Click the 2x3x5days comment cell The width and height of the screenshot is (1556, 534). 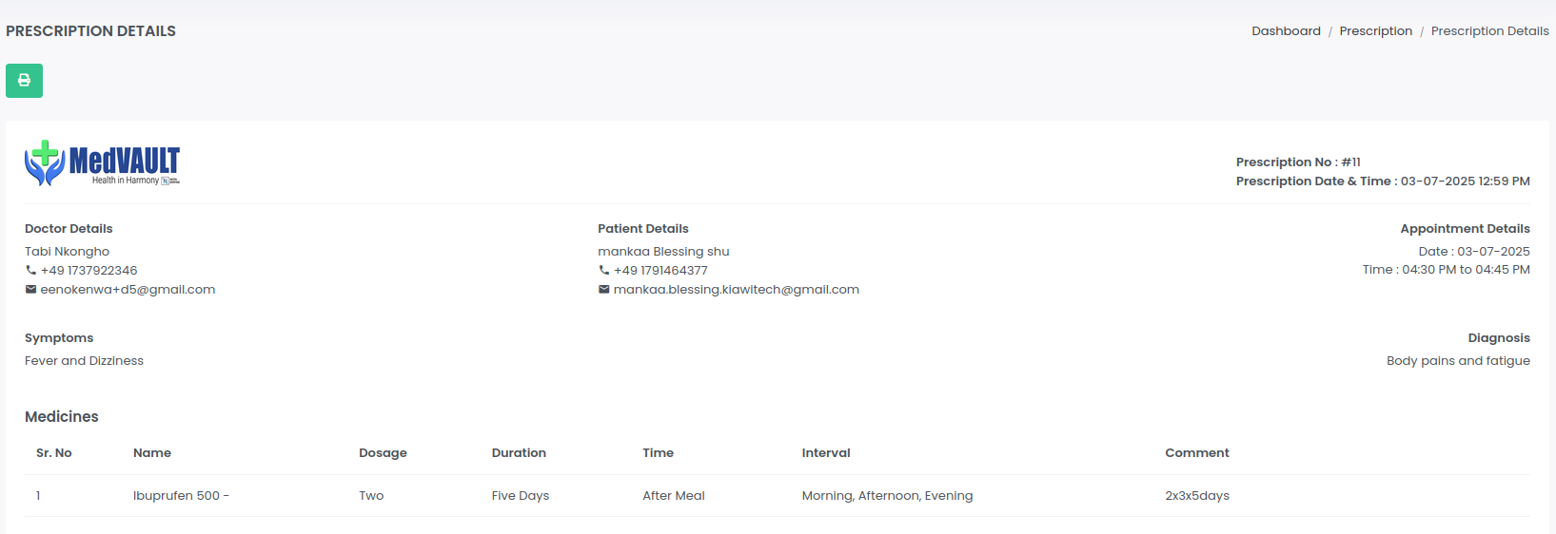click(1196, 496)
